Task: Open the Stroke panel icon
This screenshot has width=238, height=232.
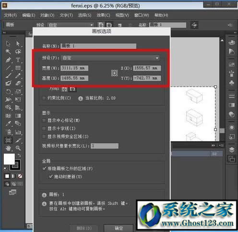Action: click(x=232, y=96)
